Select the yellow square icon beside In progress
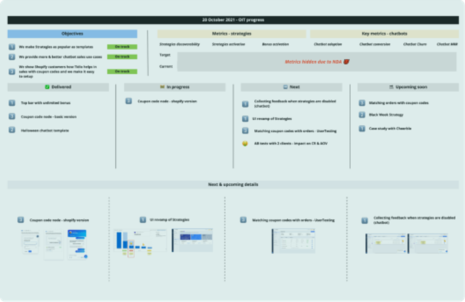The image size is (465, 302). click(162, 87)
